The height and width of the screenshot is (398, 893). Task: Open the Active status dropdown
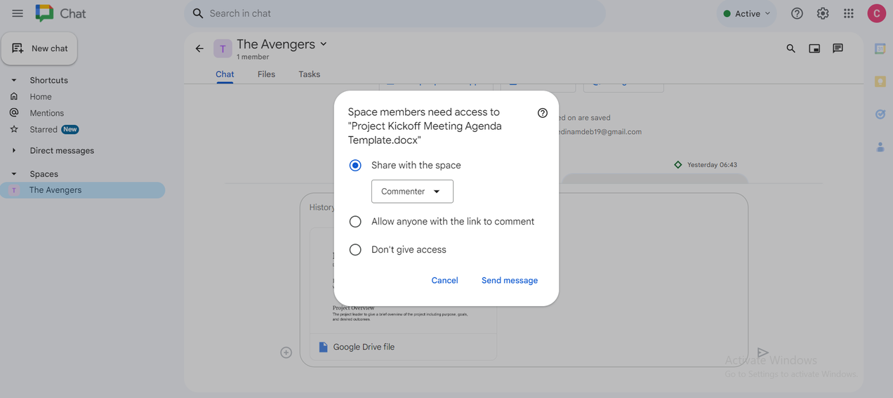[746, 13]
